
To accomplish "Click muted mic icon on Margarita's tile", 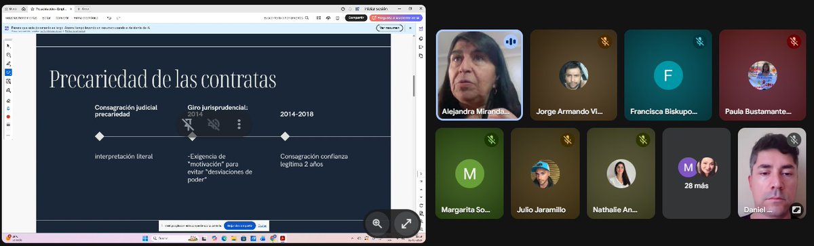I will pyautogui.click(x=492, y=140).
